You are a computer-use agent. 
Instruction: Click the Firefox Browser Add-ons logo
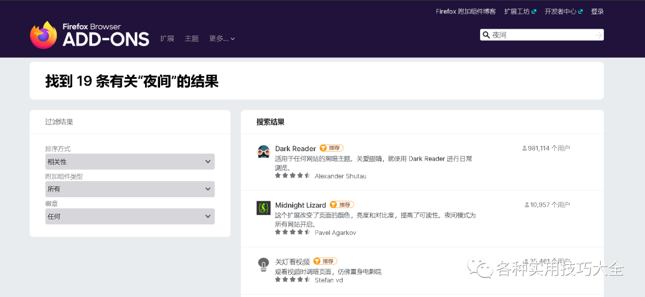(90, 35)
